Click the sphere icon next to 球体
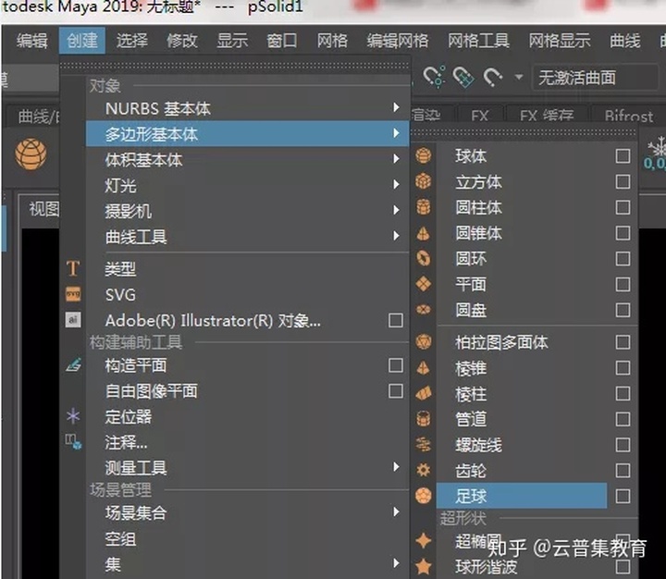The image size is (666, 579). (423, 156)
